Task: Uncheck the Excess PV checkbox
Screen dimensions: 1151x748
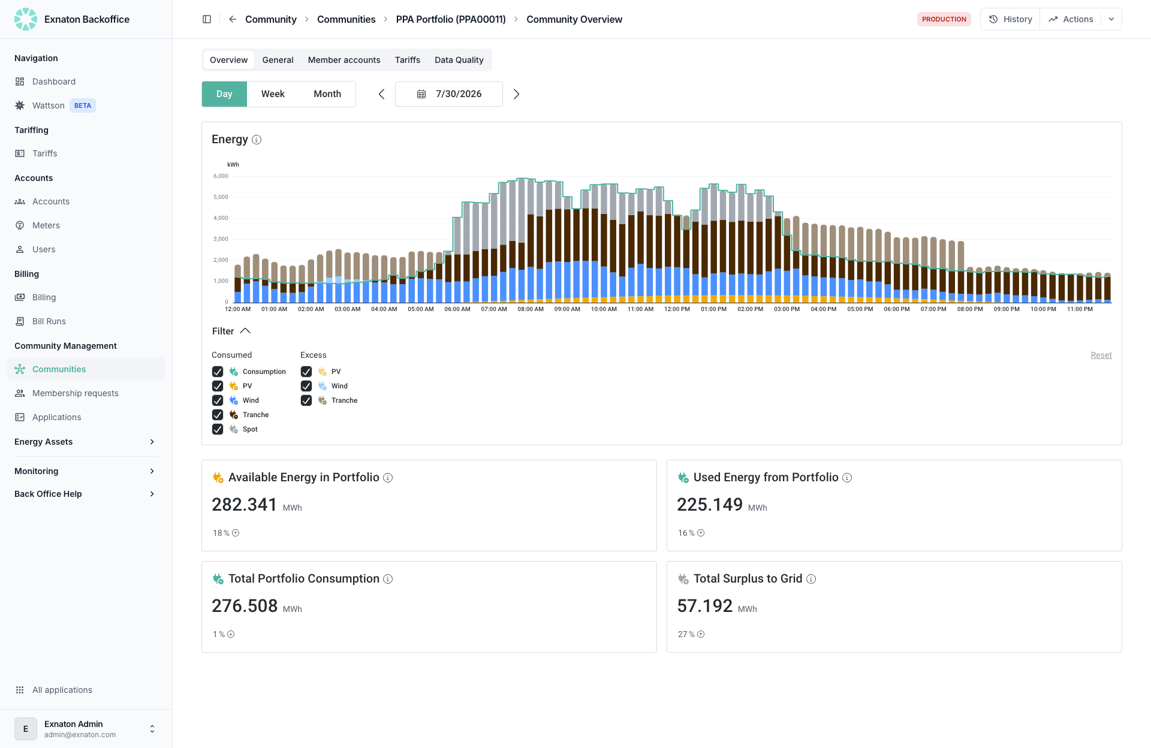Action: click(306, 372)
